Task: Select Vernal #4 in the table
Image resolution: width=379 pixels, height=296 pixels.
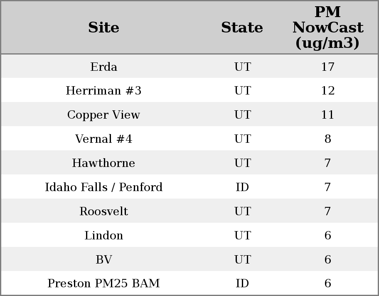Action: click(x=103, y=139)
